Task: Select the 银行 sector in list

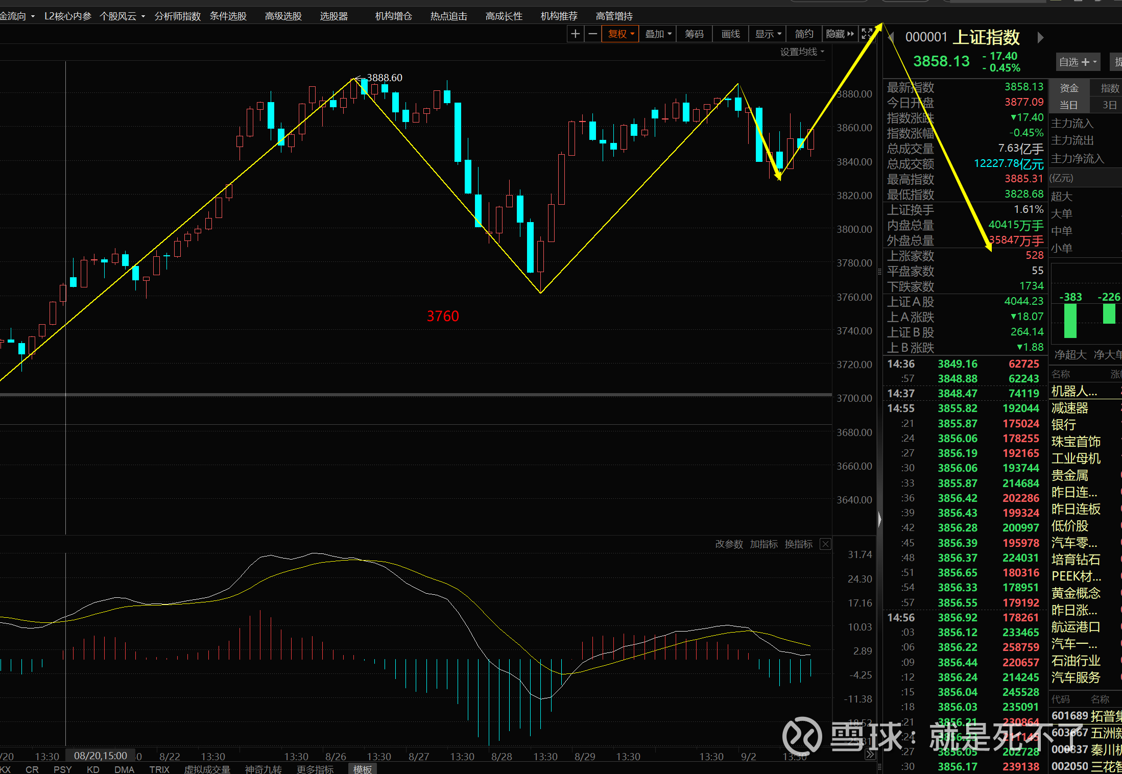Action: click(1064, 425)
